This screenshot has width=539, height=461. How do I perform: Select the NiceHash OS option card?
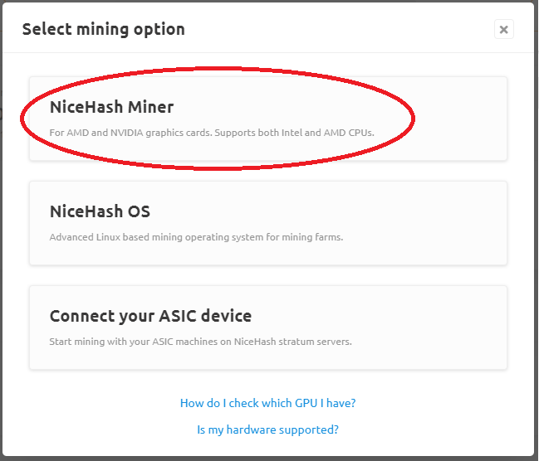(267, 223)
